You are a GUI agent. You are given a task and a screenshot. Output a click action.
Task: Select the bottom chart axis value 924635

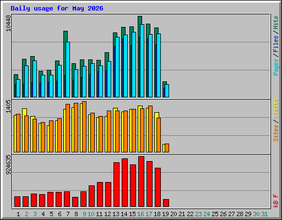tap(8, 164)
